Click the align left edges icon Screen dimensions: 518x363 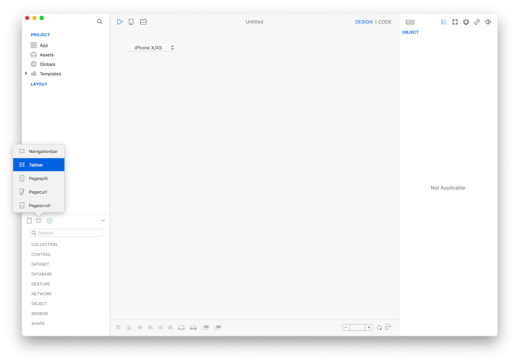tap(150, 327)
